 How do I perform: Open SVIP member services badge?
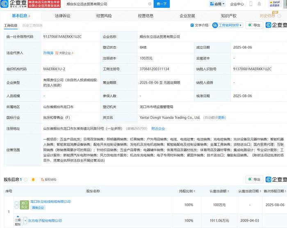(275, 4)
